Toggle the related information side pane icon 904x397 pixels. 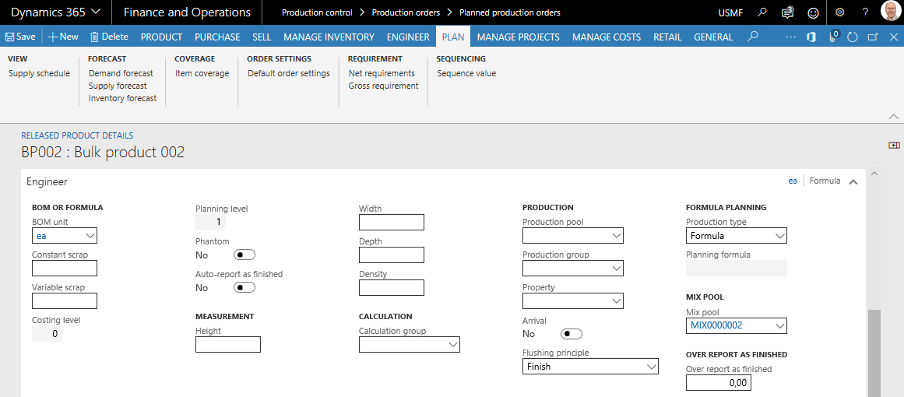click(x=894, y=146)
